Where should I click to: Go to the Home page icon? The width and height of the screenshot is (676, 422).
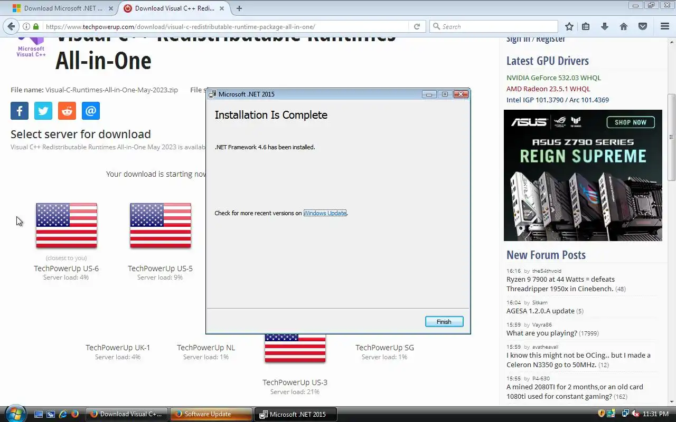tap(624, 26)
